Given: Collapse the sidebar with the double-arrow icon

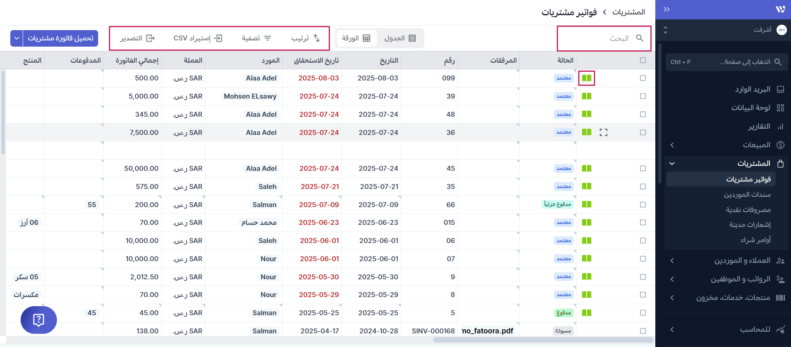Looking at the screenshot, I should tap(666, 9).
